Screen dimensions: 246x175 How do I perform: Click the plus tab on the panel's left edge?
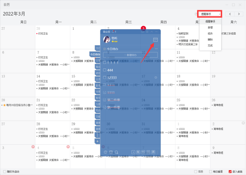97,141
